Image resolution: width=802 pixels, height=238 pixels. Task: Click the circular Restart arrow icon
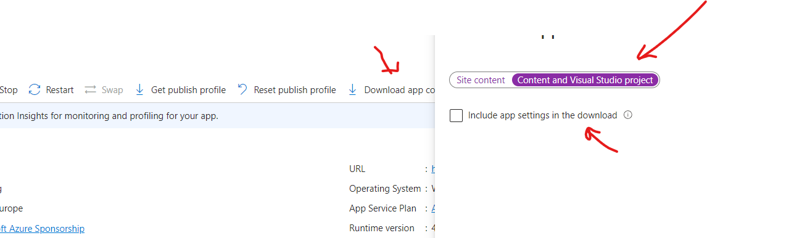(x=35, y=90)
